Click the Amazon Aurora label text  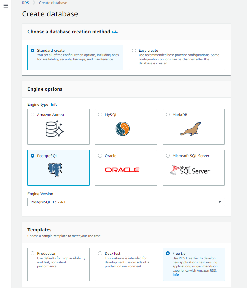pos(51,115)
